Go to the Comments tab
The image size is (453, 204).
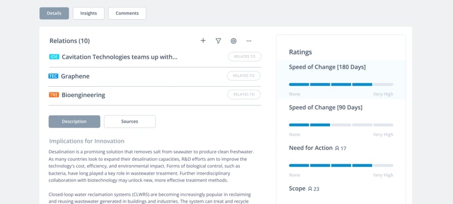[127, 13]
